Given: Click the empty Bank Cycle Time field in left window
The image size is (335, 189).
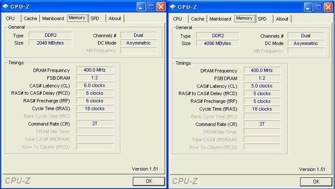Looking at the screenshot, I should click(95, 116).
